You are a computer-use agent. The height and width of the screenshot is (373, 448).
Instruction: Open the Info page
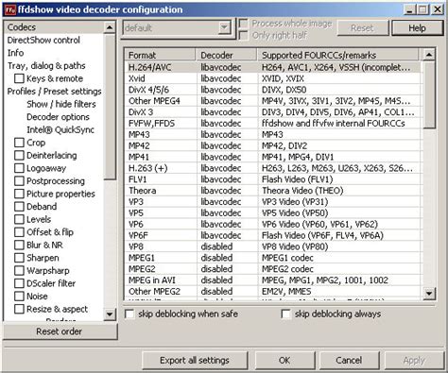15,53
